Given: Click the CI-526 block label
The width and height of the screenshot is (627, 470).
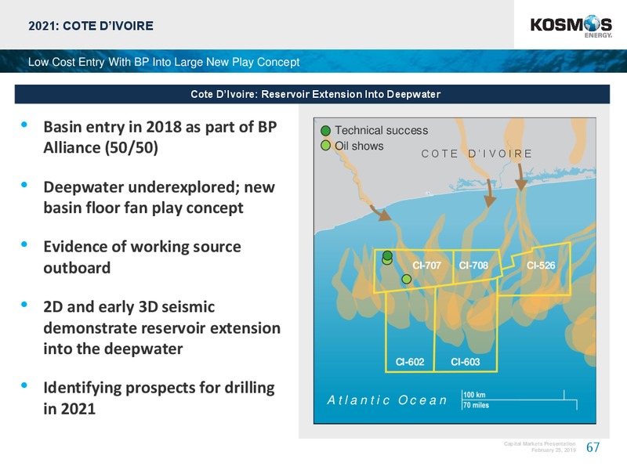Looking at the screenshot, I should coord(541,266).
